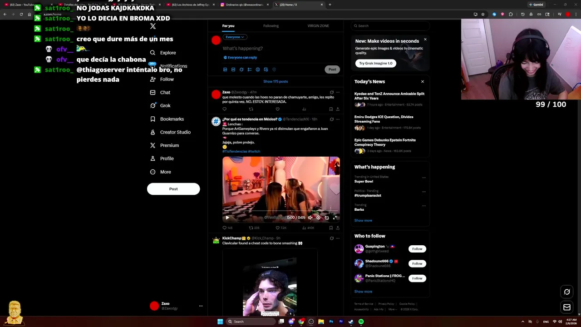581x327 pixels.
Task: Open Grok from the sidebar
Action: 160,106
